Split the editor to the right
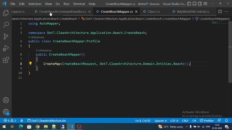 220,12
